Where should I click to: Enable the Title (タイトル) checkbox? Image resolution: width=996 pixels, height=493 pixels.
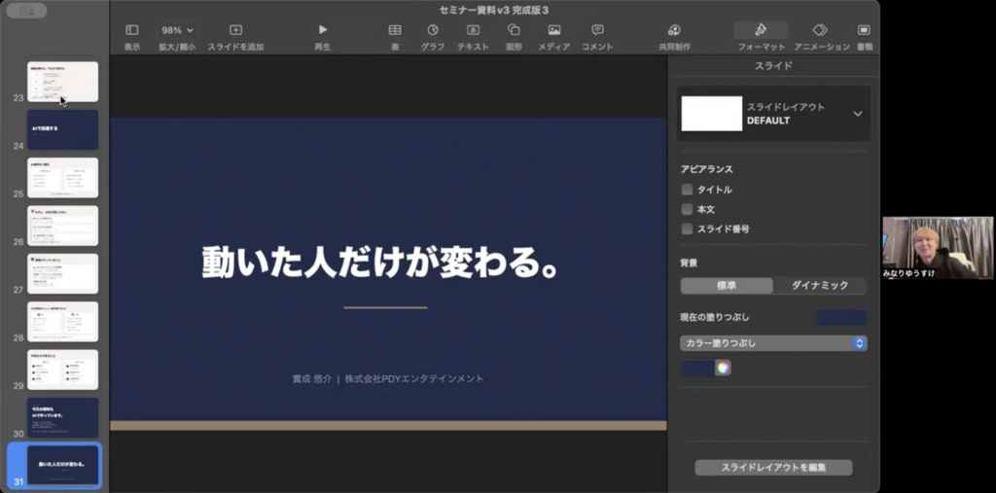point(688,190)
